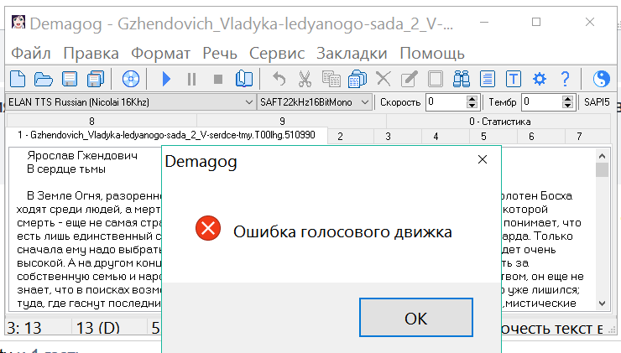621x353 pixels.
Task: Open the Сервис menu
Action: coord(277,53)
